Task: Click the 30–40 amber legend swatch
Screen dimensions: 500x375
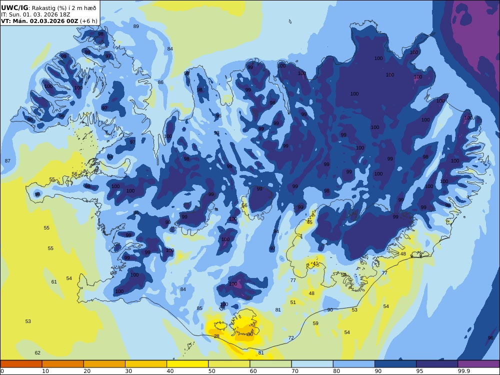Action: [x=146, y=364]
